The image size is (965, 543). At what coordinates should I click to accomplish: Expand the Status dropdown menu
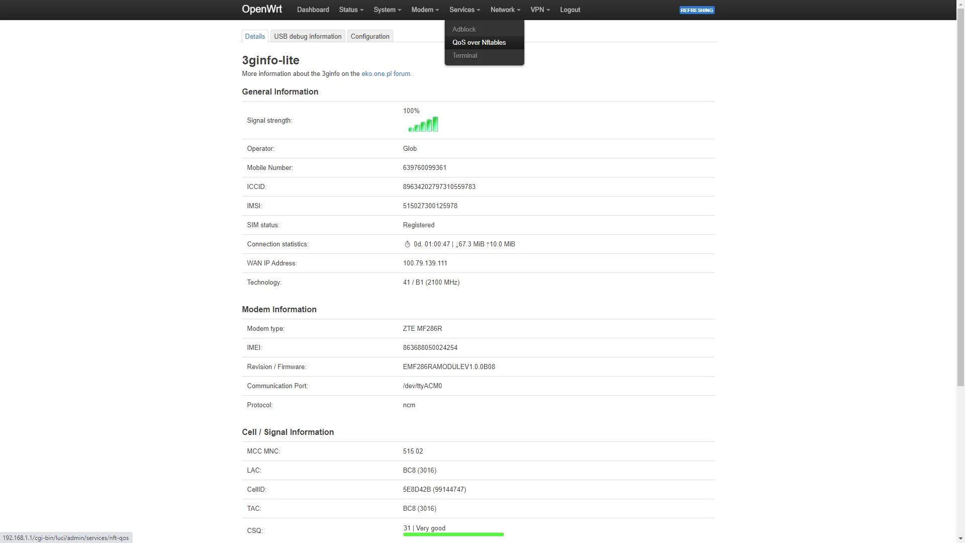[351, 10]
